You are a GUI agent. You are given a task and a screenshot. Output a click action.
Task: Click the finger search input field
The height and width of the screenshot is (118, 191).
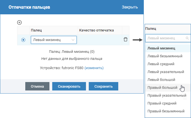coord(165,38)
